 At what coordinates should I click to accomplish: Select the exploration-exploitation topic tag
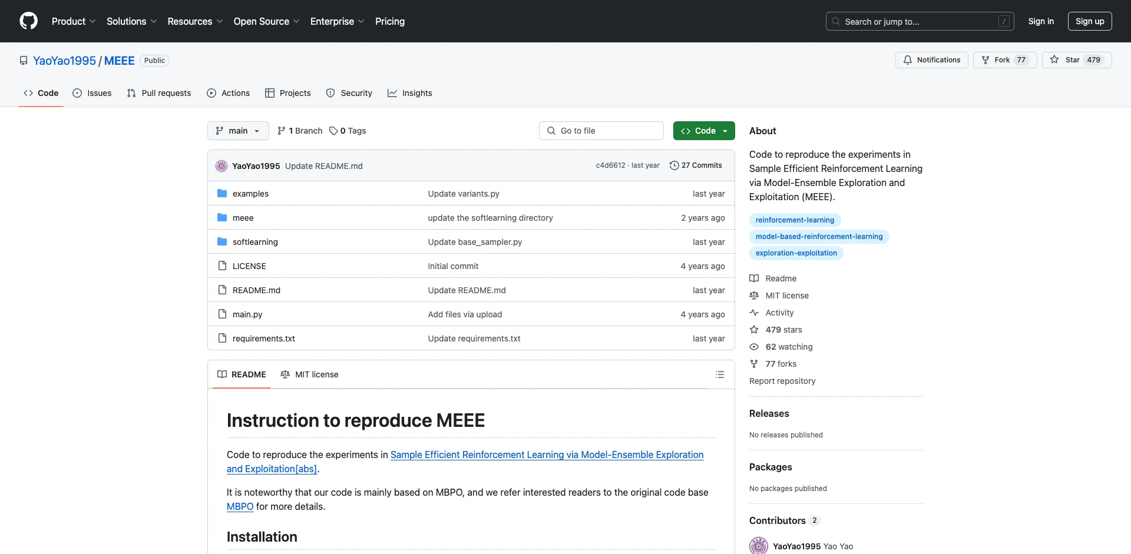pos(796,253)
